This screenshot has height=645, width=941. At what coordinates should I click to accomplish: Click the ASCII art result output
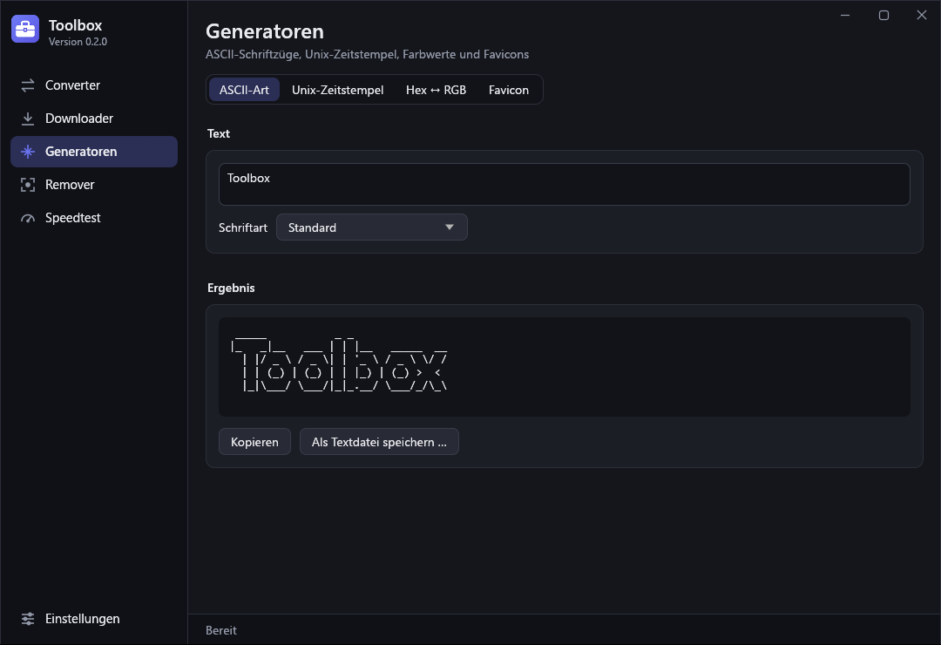564,367
